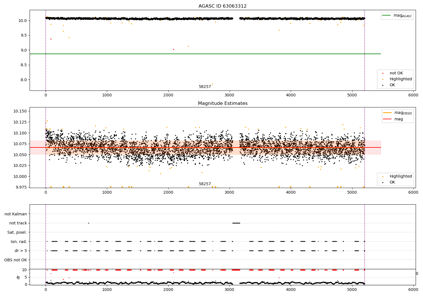The width and height of the screenshot is (423, 296).
Task: Select "OK" legend entry in Magnitude Estimates plot
Action: (392, 182)
